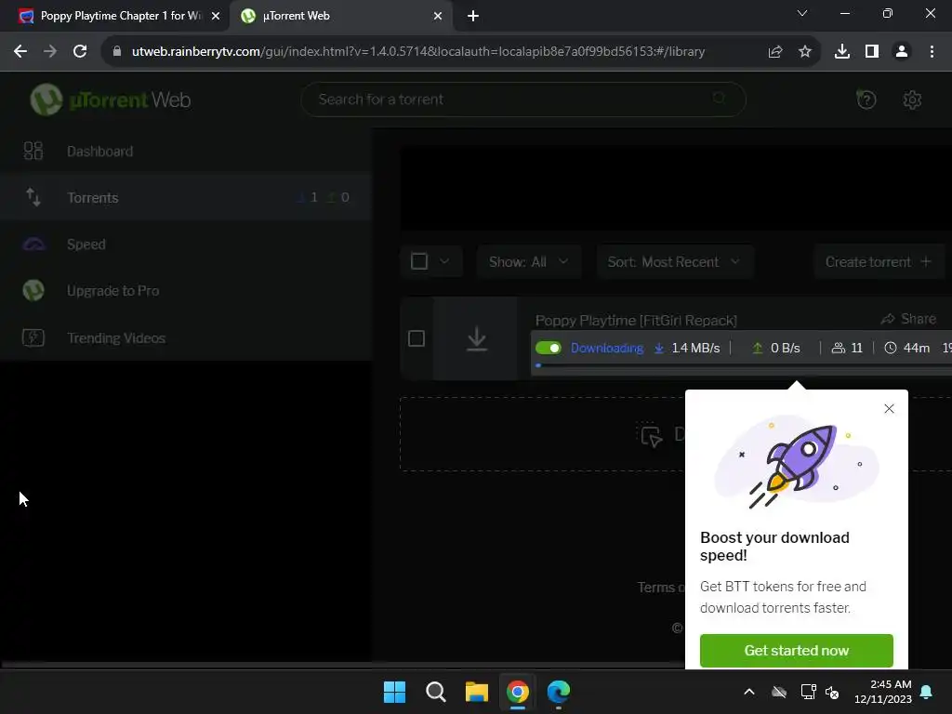952x714 pixels.
Task: Click the Search for a torrent field
Action: [x=522, y=99]
